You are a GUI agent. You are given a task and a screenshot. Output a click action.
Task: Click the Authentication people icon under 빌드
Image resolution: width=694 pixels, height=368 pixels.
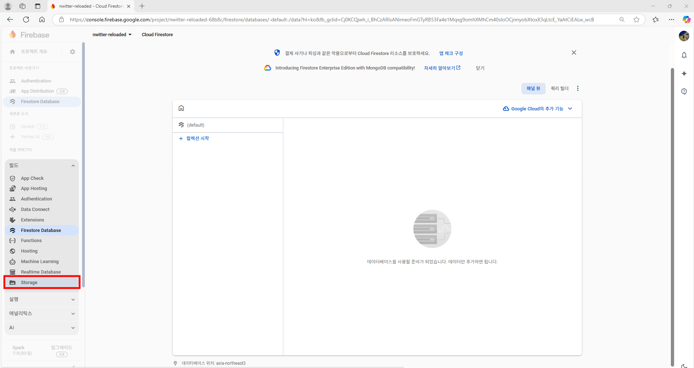pos(13,199)
